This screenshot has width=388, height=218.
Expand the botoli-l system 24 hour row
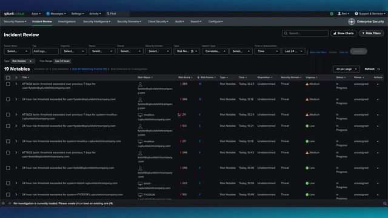16,183
